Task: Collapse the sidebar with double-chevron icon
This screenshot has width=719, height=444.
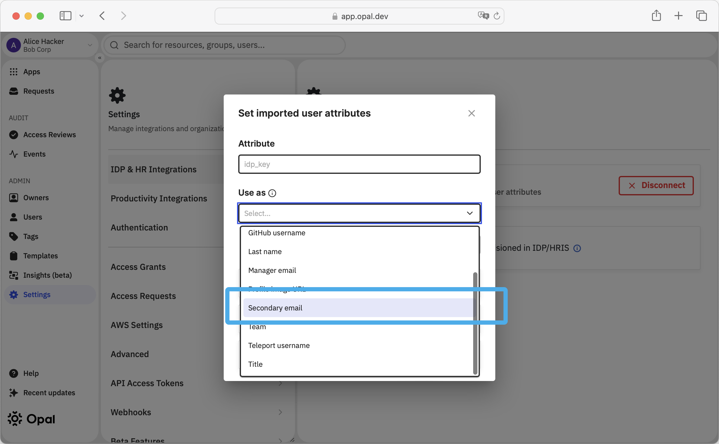Action: [100, 58]
